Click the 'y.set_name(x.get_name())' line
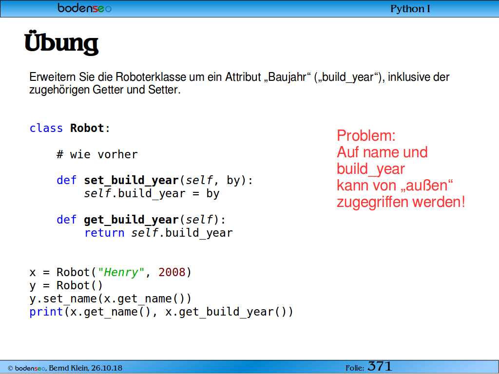499x374 pixels. point(111,299)
